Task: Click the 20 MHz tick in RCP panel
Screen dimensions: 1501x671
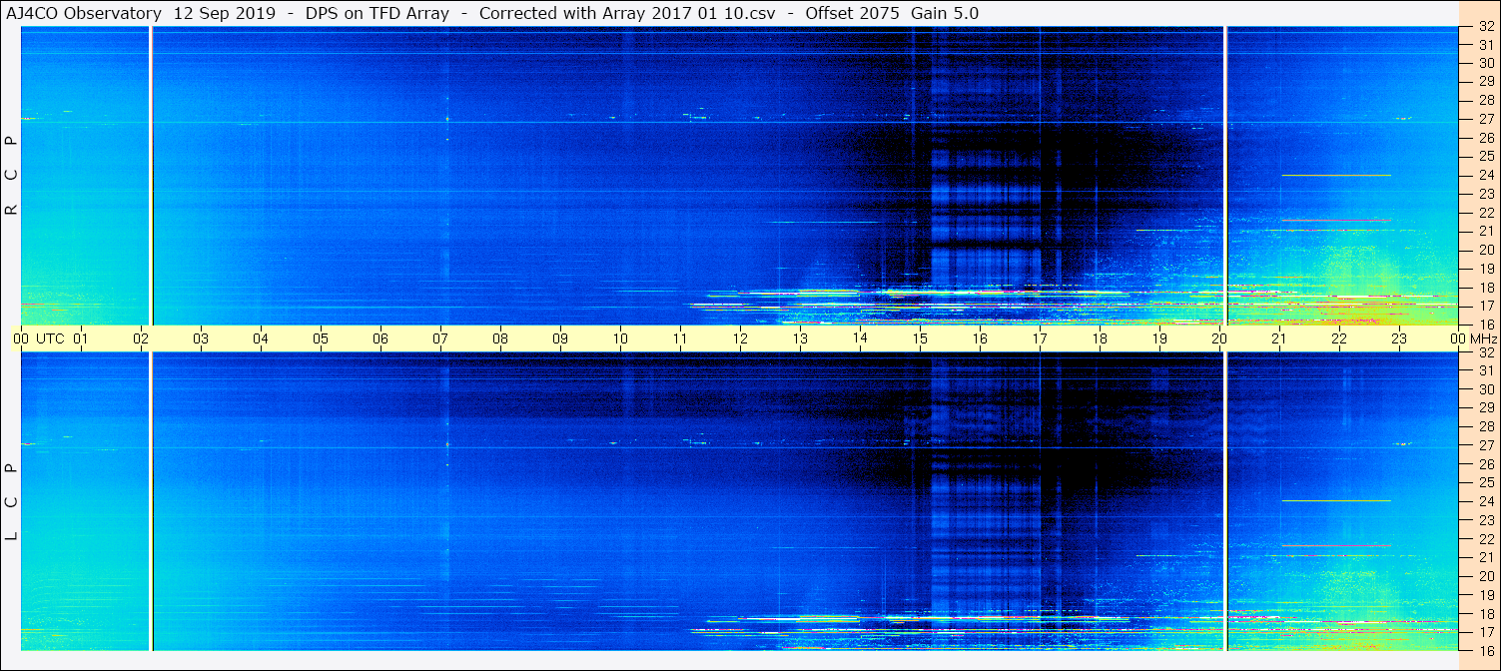Action: [x=1486, y=250]
